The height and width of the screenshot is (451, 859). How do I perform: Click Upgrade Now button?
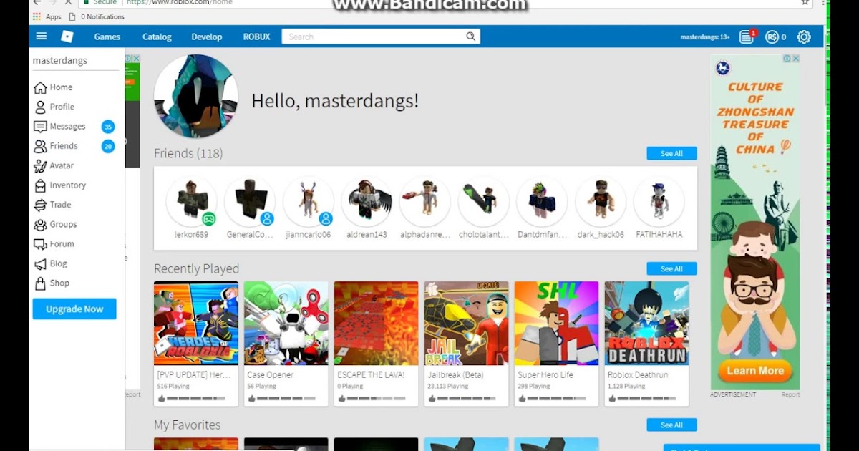click(74, 309)
